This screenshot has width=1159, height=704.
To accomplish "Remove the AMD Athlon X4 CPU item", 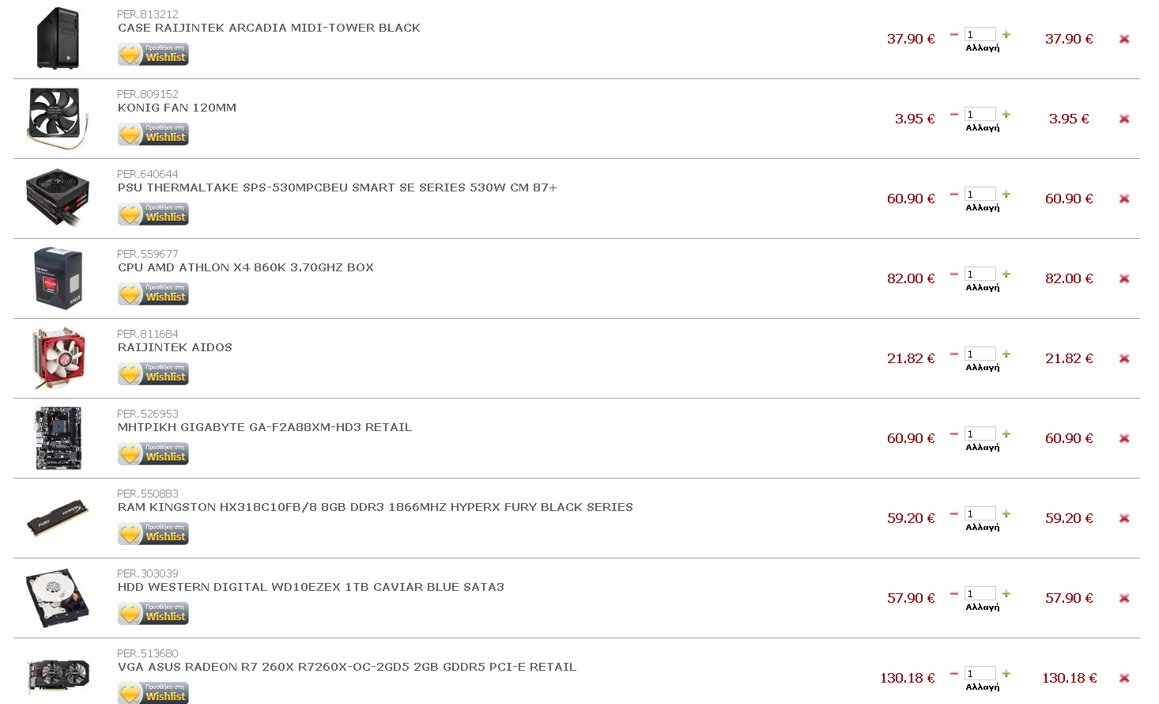I will (x=1124, y=278).
